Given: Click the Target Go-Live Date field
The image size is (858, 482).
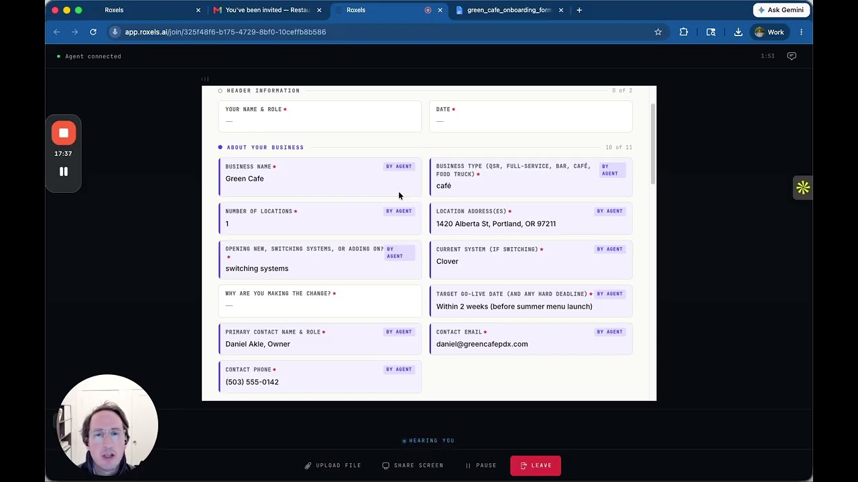Looking at the screenshot, I should point(531,301).
